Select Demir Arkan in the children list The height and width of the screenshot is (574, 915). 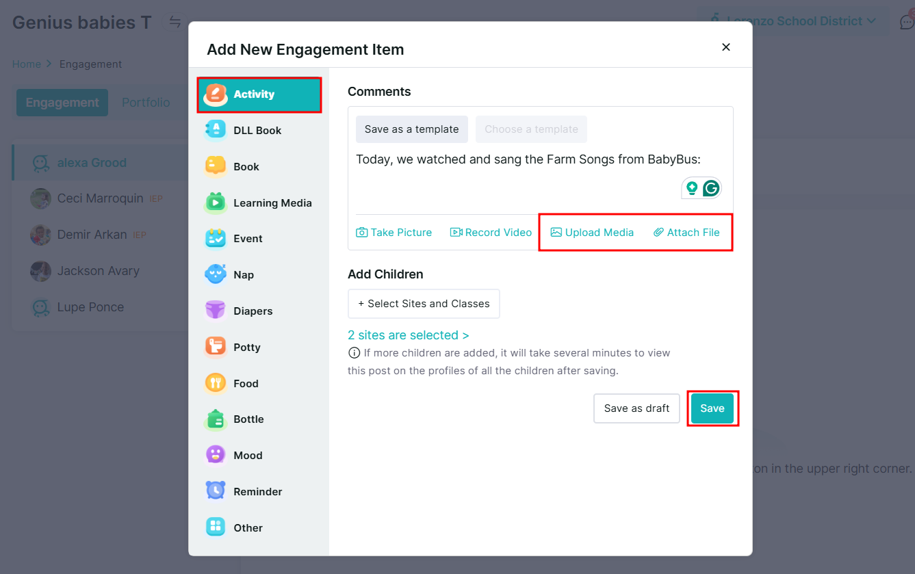(x=101, y=235)
